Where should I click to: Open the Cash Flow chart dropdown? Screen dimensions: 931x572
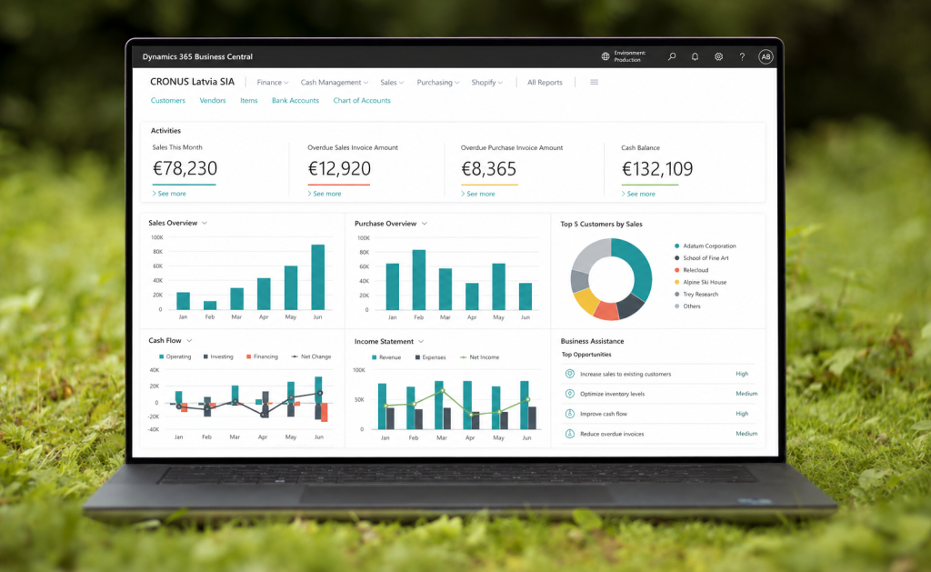(x=189, y=340)
